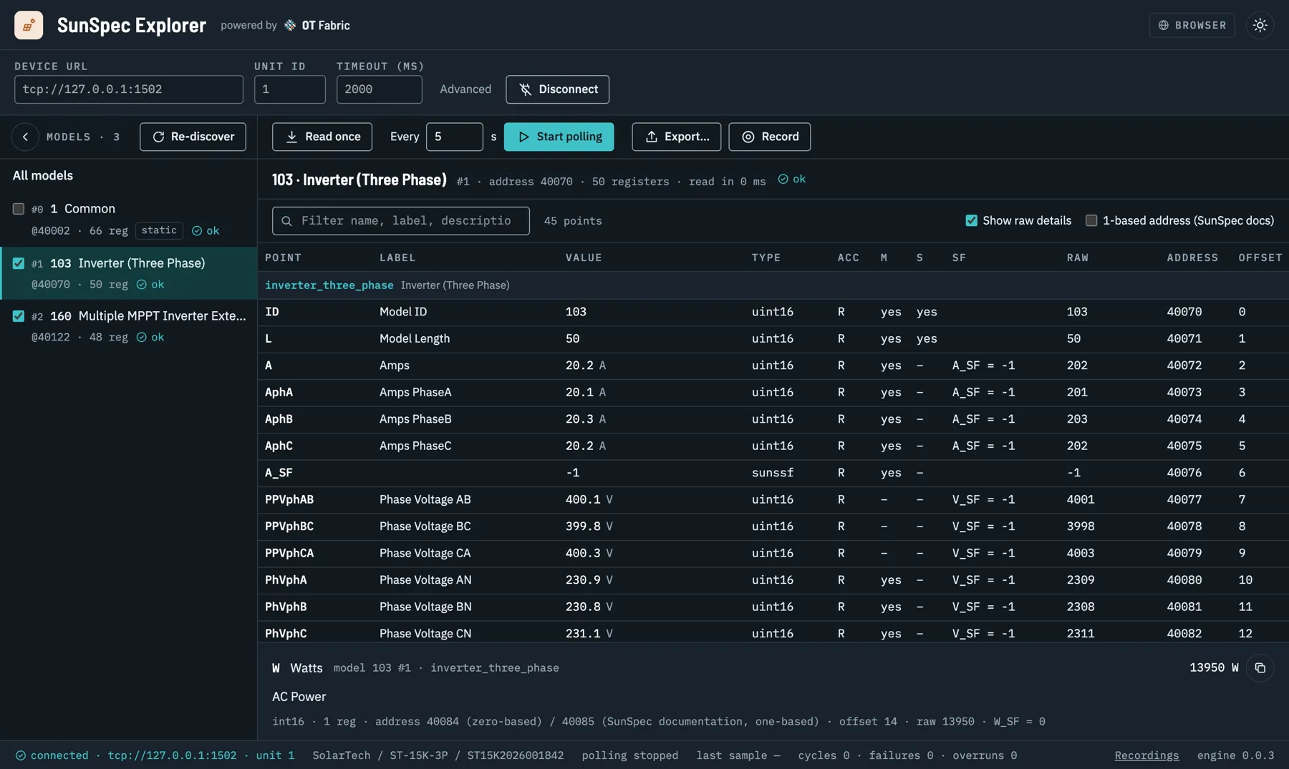The height and width of the screenshot is (769, 1289).
Task: Click the Unit ID input field
Action: (x=289, y=89)
